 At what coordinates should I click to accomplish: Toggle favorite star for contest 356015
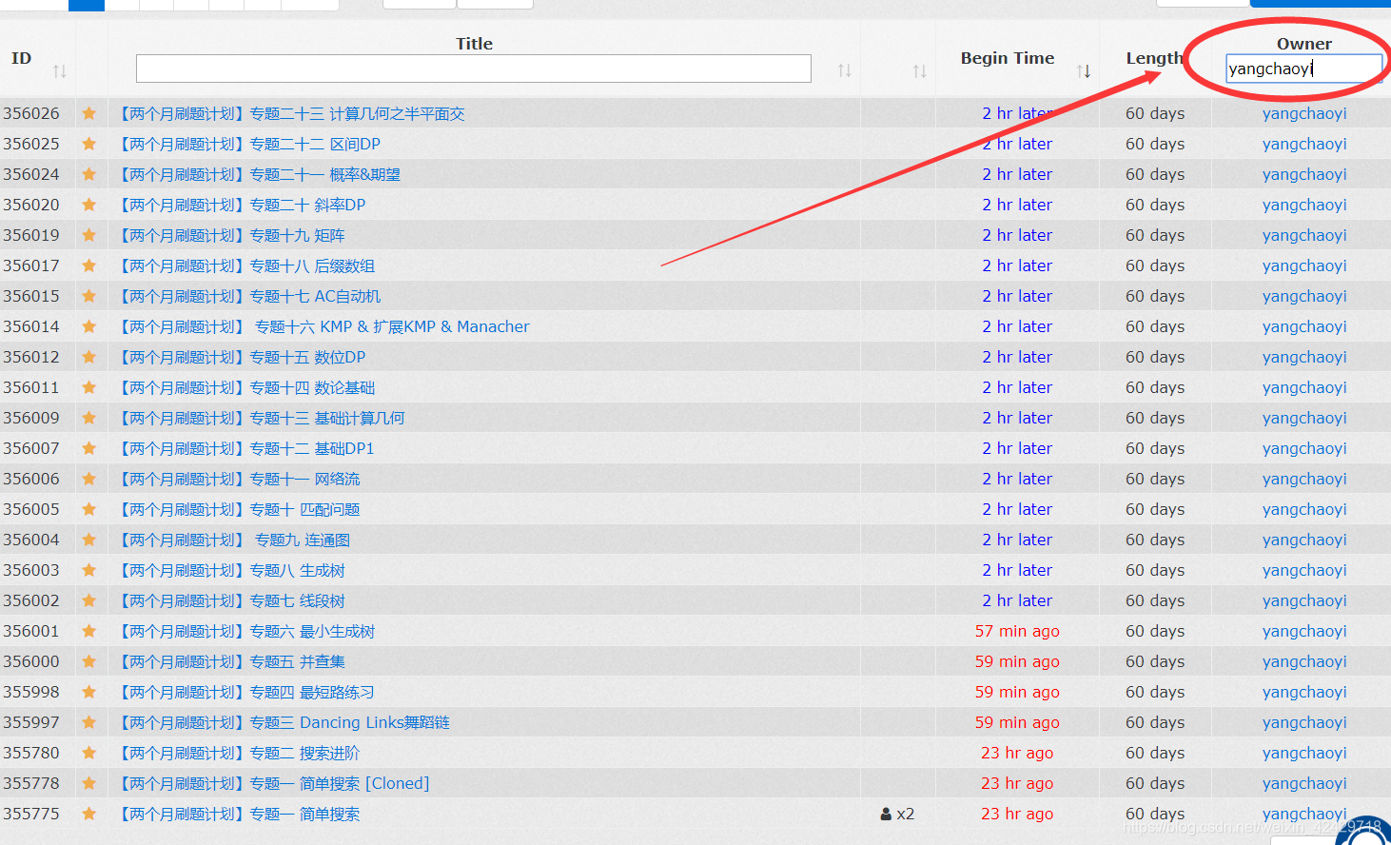[x=89, y=296]
